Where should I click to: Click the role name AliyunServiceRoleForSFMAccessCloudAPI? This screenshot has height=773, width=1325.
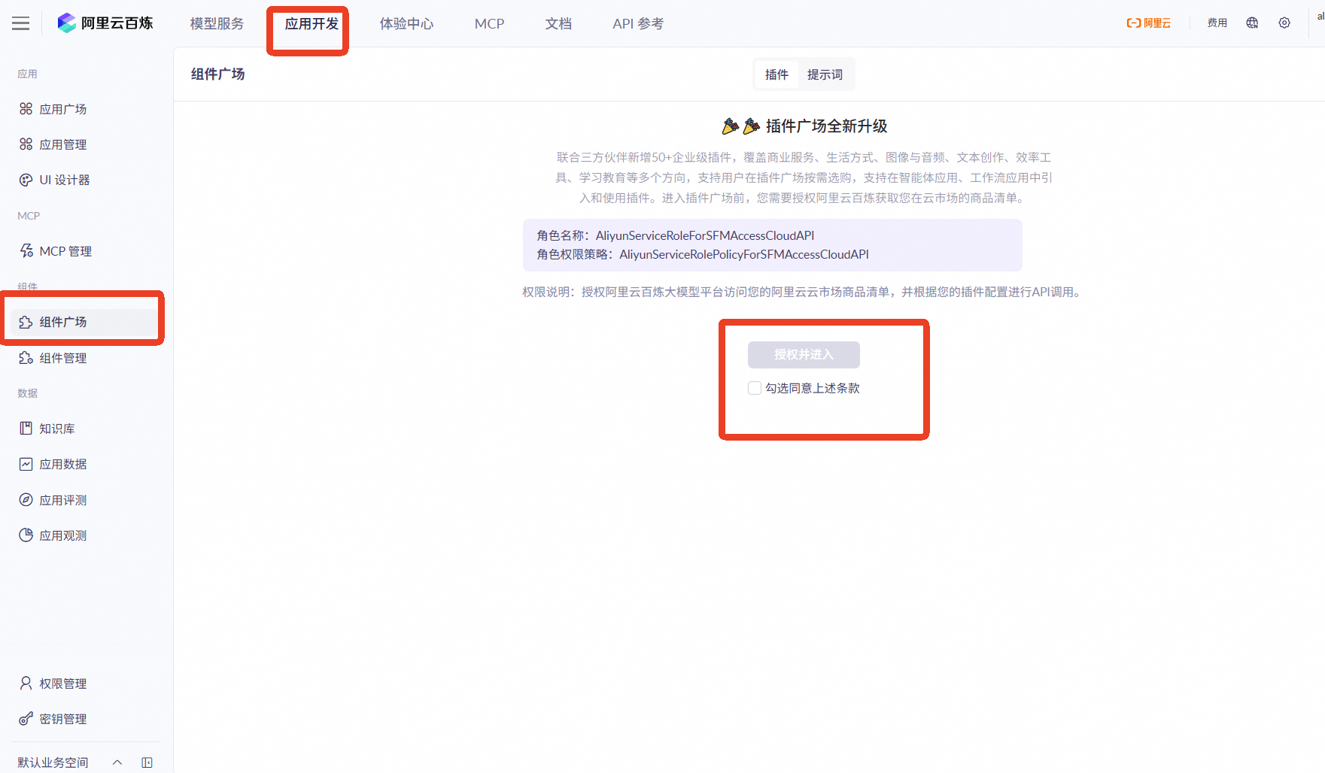pyautogui.click(x=705, y=235)
